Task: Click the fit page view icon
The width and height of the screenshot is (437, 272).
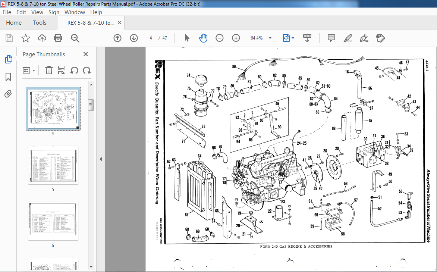Action: point(286,38)
